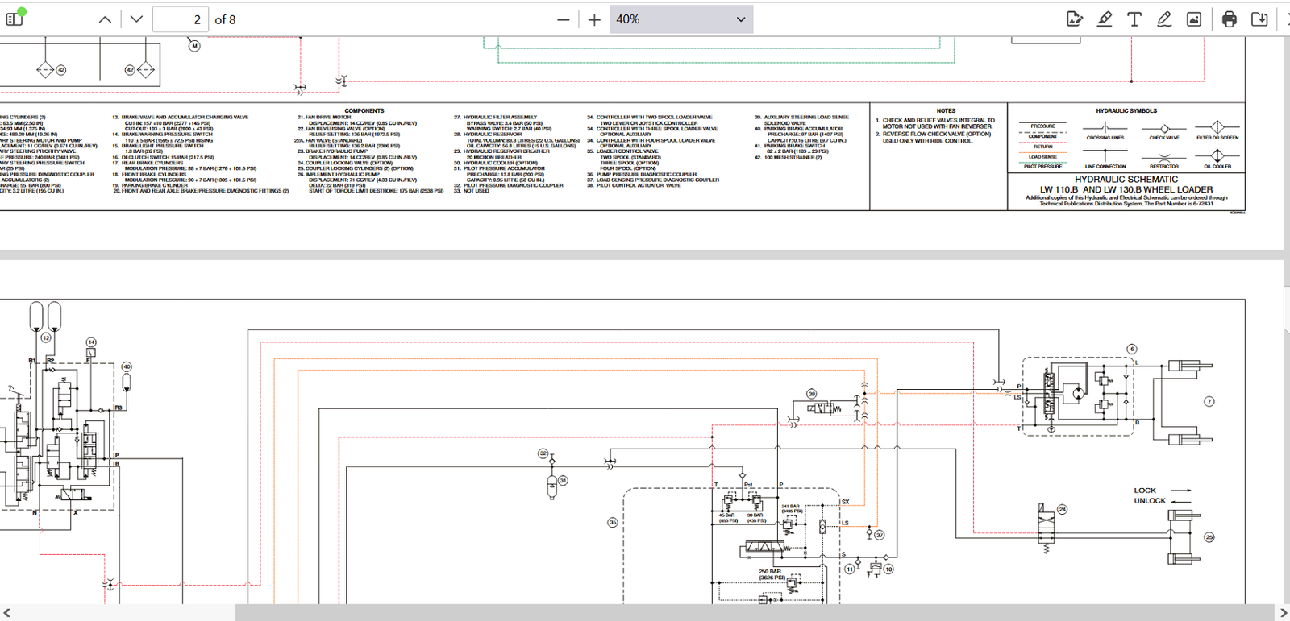Zoom in with the plus button
Screen dimensions: 1290x621
tap(594, 19)
